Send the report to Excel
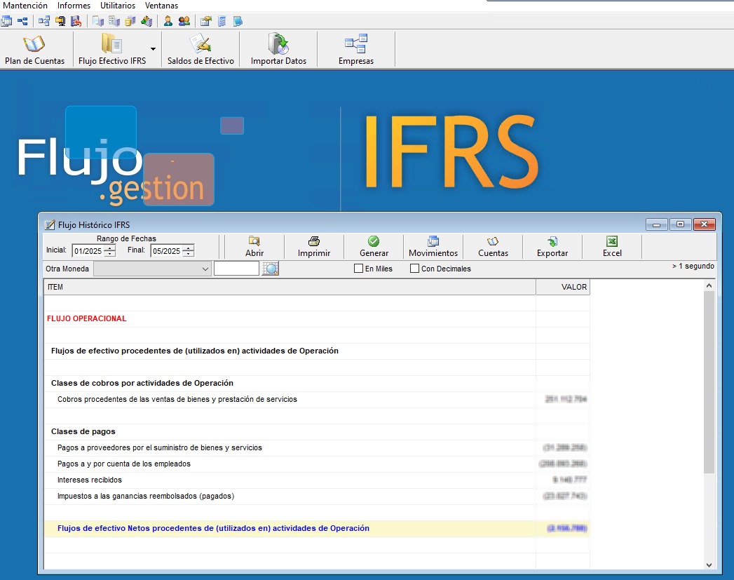 (612, 247)
